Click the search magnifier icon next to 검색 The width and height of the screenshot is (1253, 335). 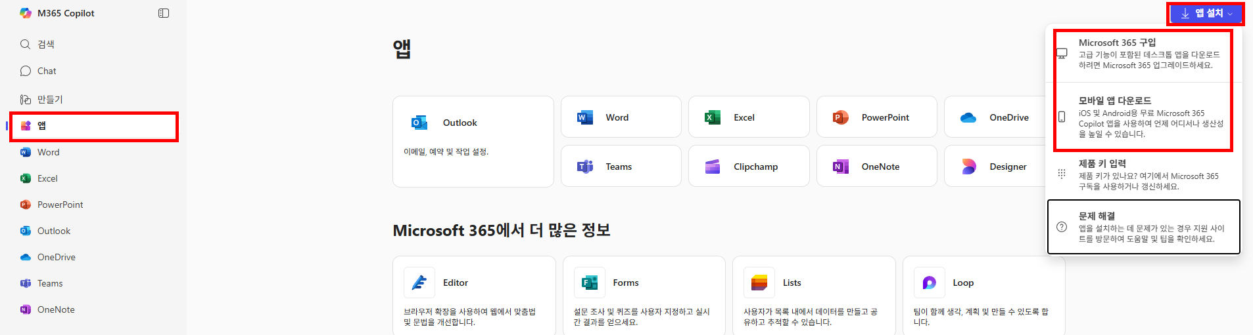click(x=26, y=44)
